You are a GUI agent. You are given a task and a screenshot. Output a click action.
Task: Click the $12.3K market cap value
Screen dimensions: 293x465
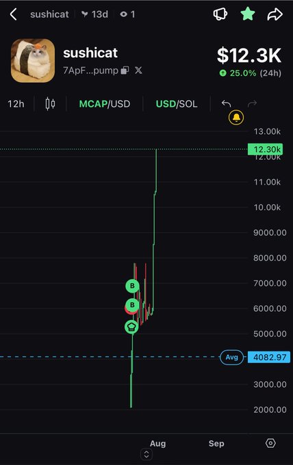[249, 55]
